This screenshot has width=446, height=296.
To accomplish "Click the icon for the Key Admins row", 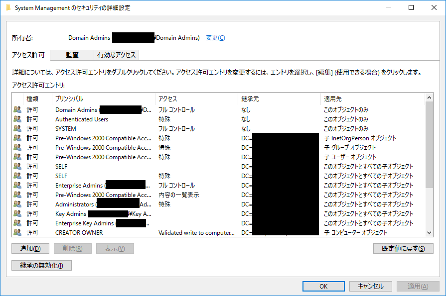I will point(17,214).
